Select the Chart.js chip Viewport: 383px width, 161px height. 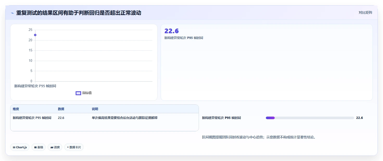coord(20,147)
